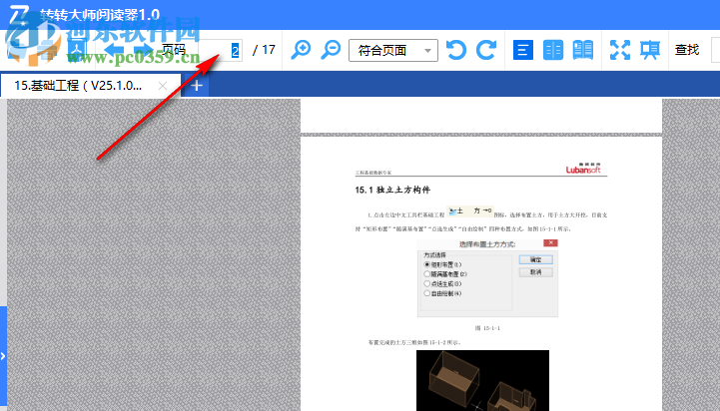Switch to single-page continuous view
Image resolution: width=720 pixels, height=411 pixels.
tap(523, 50)
